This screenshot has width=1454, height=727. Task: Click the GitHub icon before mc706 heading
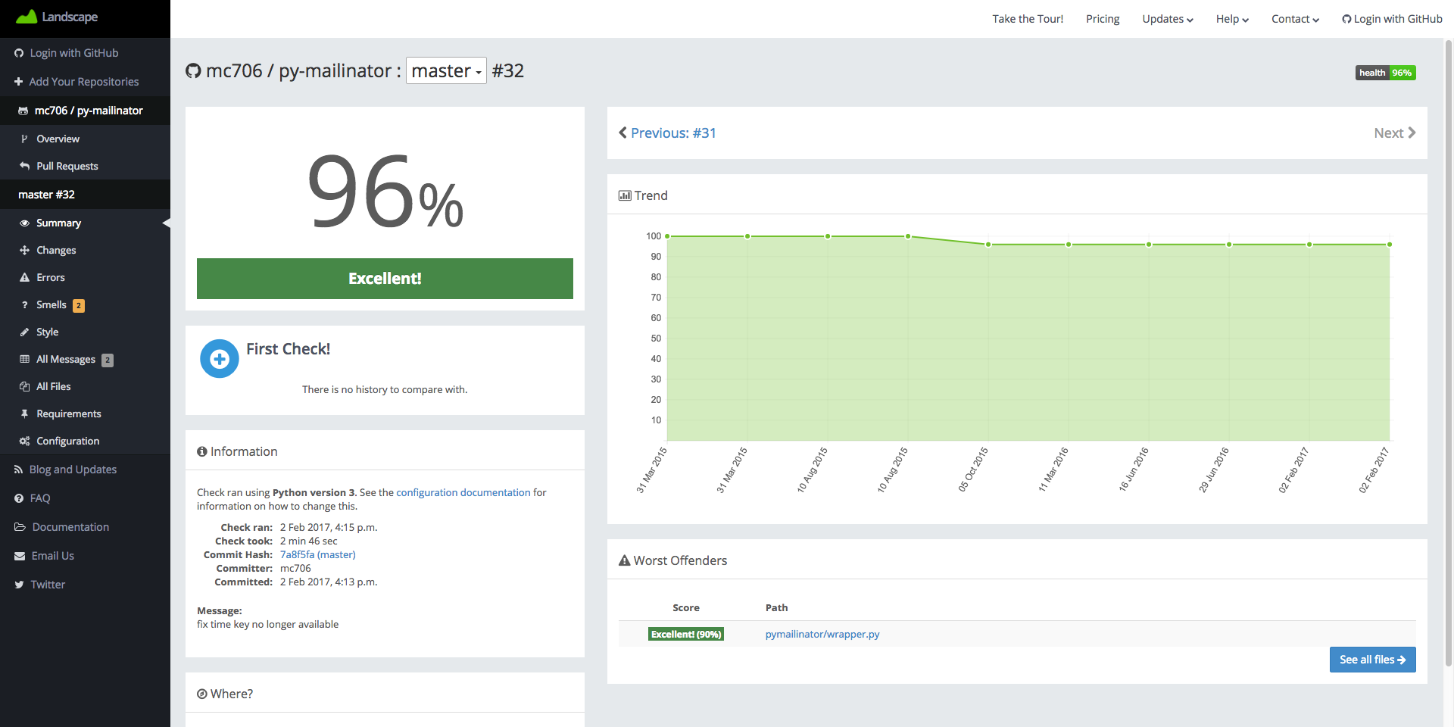coord(193,71)
